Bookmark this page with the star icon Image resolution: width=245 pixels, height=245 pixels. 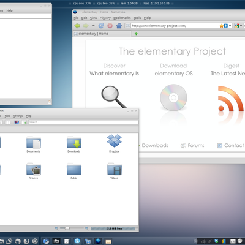[x=221, y=26]
